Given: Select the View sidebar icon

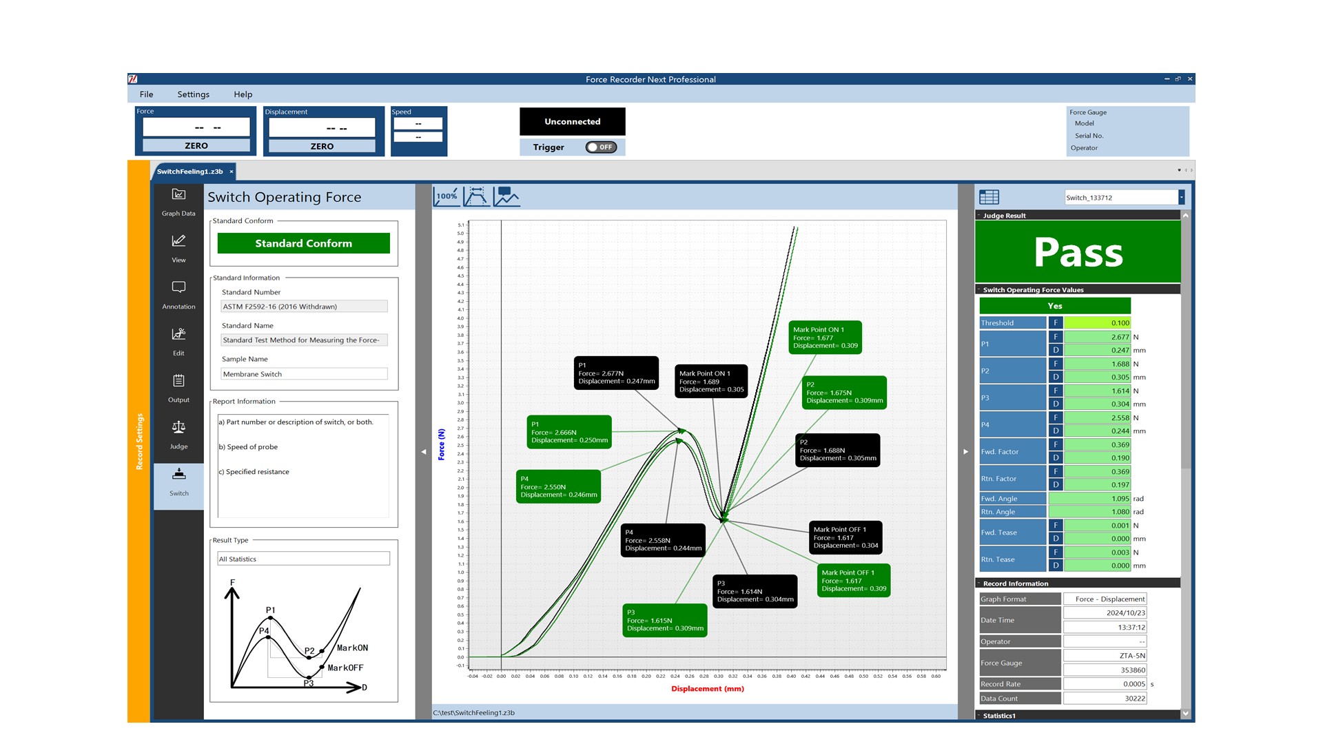Looking at the screenshot, I should 178,248.
